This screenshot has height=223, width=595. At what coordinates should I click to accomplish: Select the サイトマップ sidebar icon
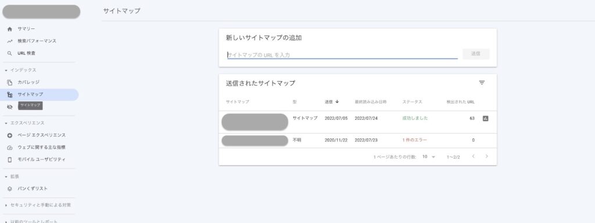(10, 95)
